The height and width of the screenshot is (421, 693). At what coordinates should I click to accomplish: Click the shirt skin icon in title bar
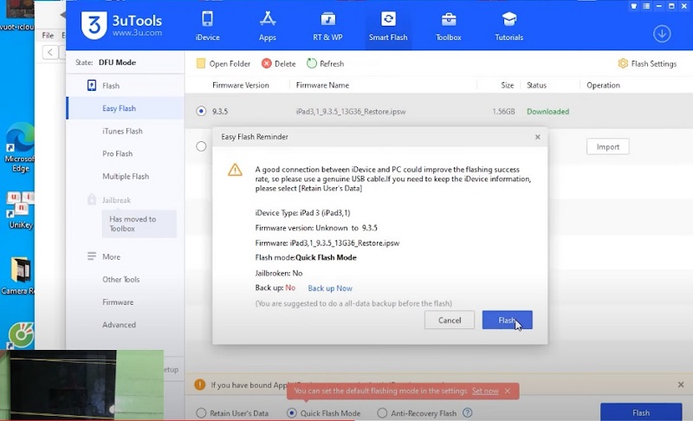[x=634, y=6]
